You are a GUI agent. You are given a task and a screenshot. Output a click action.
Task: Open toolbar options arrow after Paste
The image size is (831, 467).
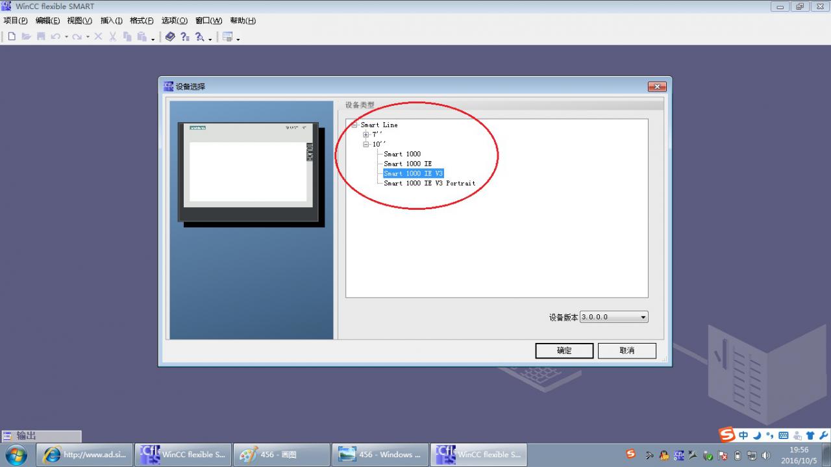point(153,40)
